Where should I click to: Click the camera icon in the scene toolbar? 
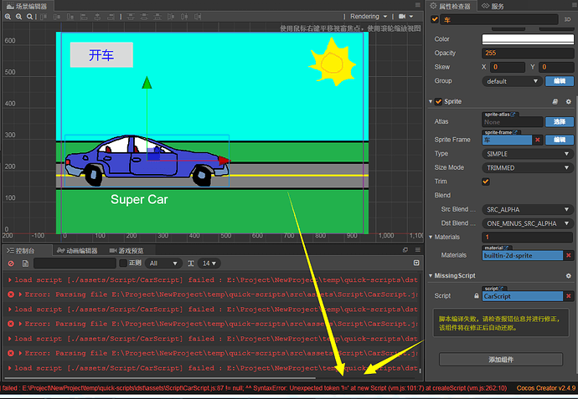[400, 16]
